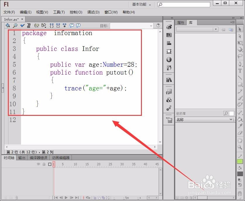This screenshot has width=245, height=201.
Task: Select the Lasso tool
Action: click(x=240, y=56)
